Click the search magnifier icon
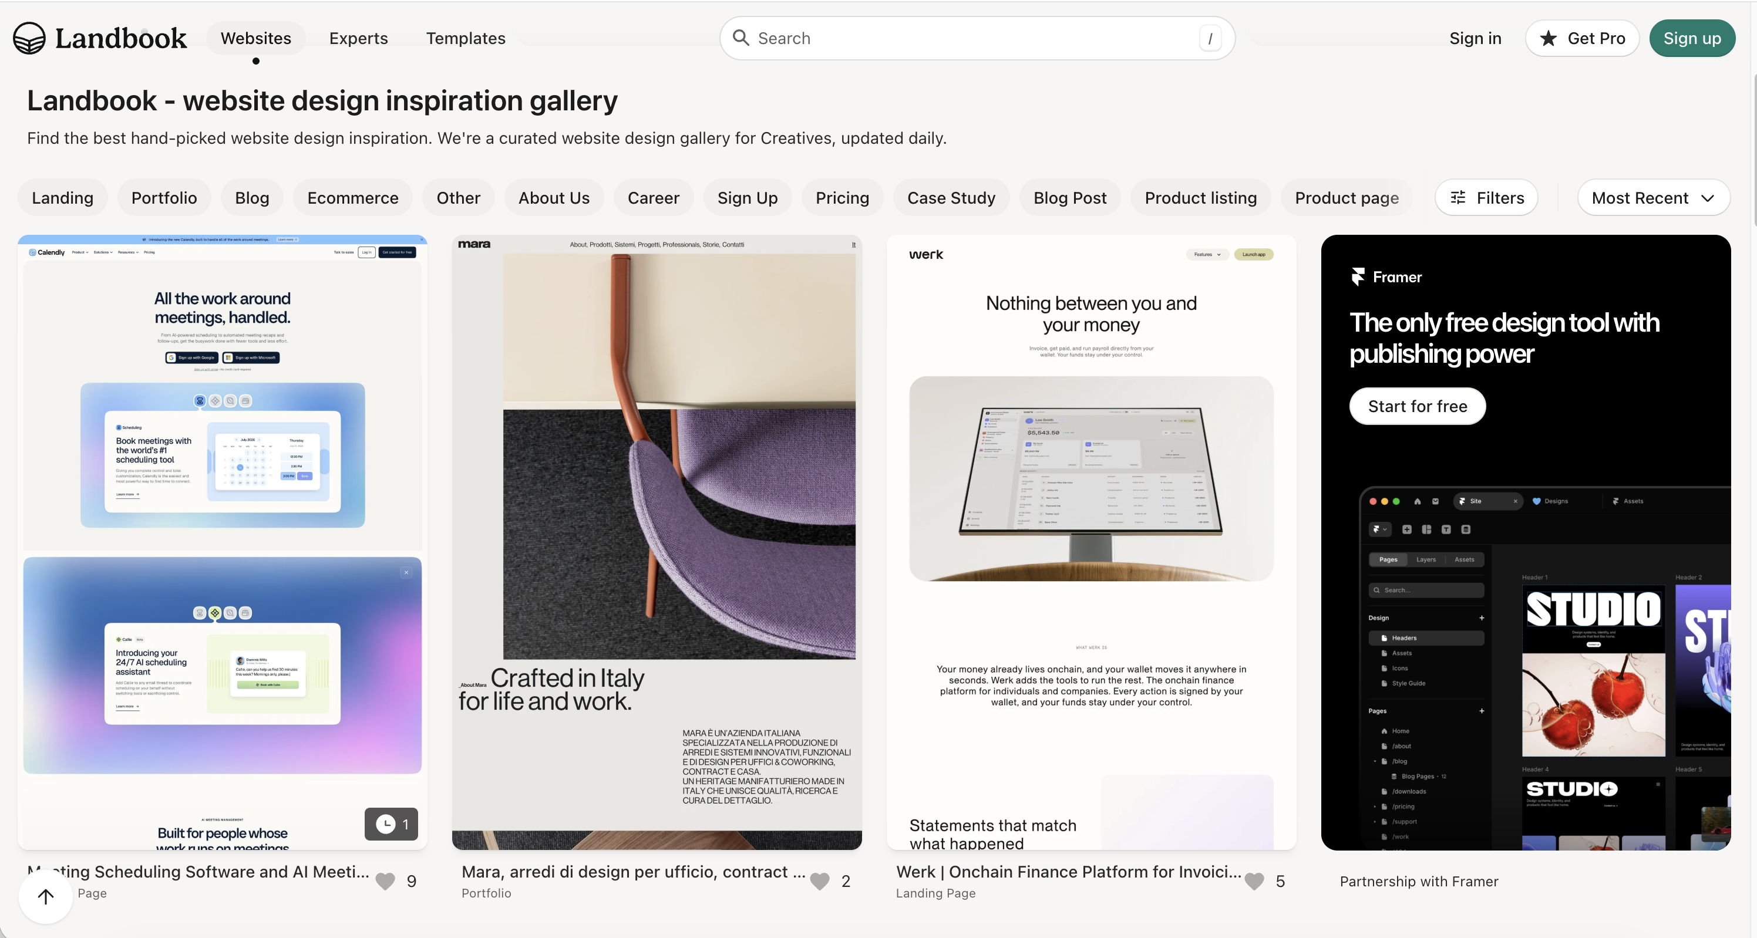The width and height of the screenshot is (1757, 938). [741, 38]
